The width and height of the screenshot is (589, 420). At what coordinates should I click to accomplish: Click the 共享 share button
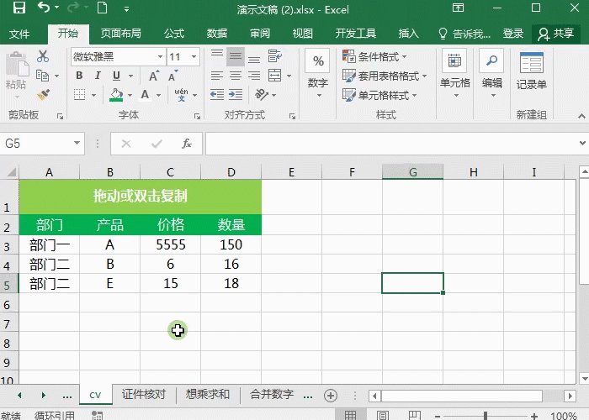tap(556, 34)
